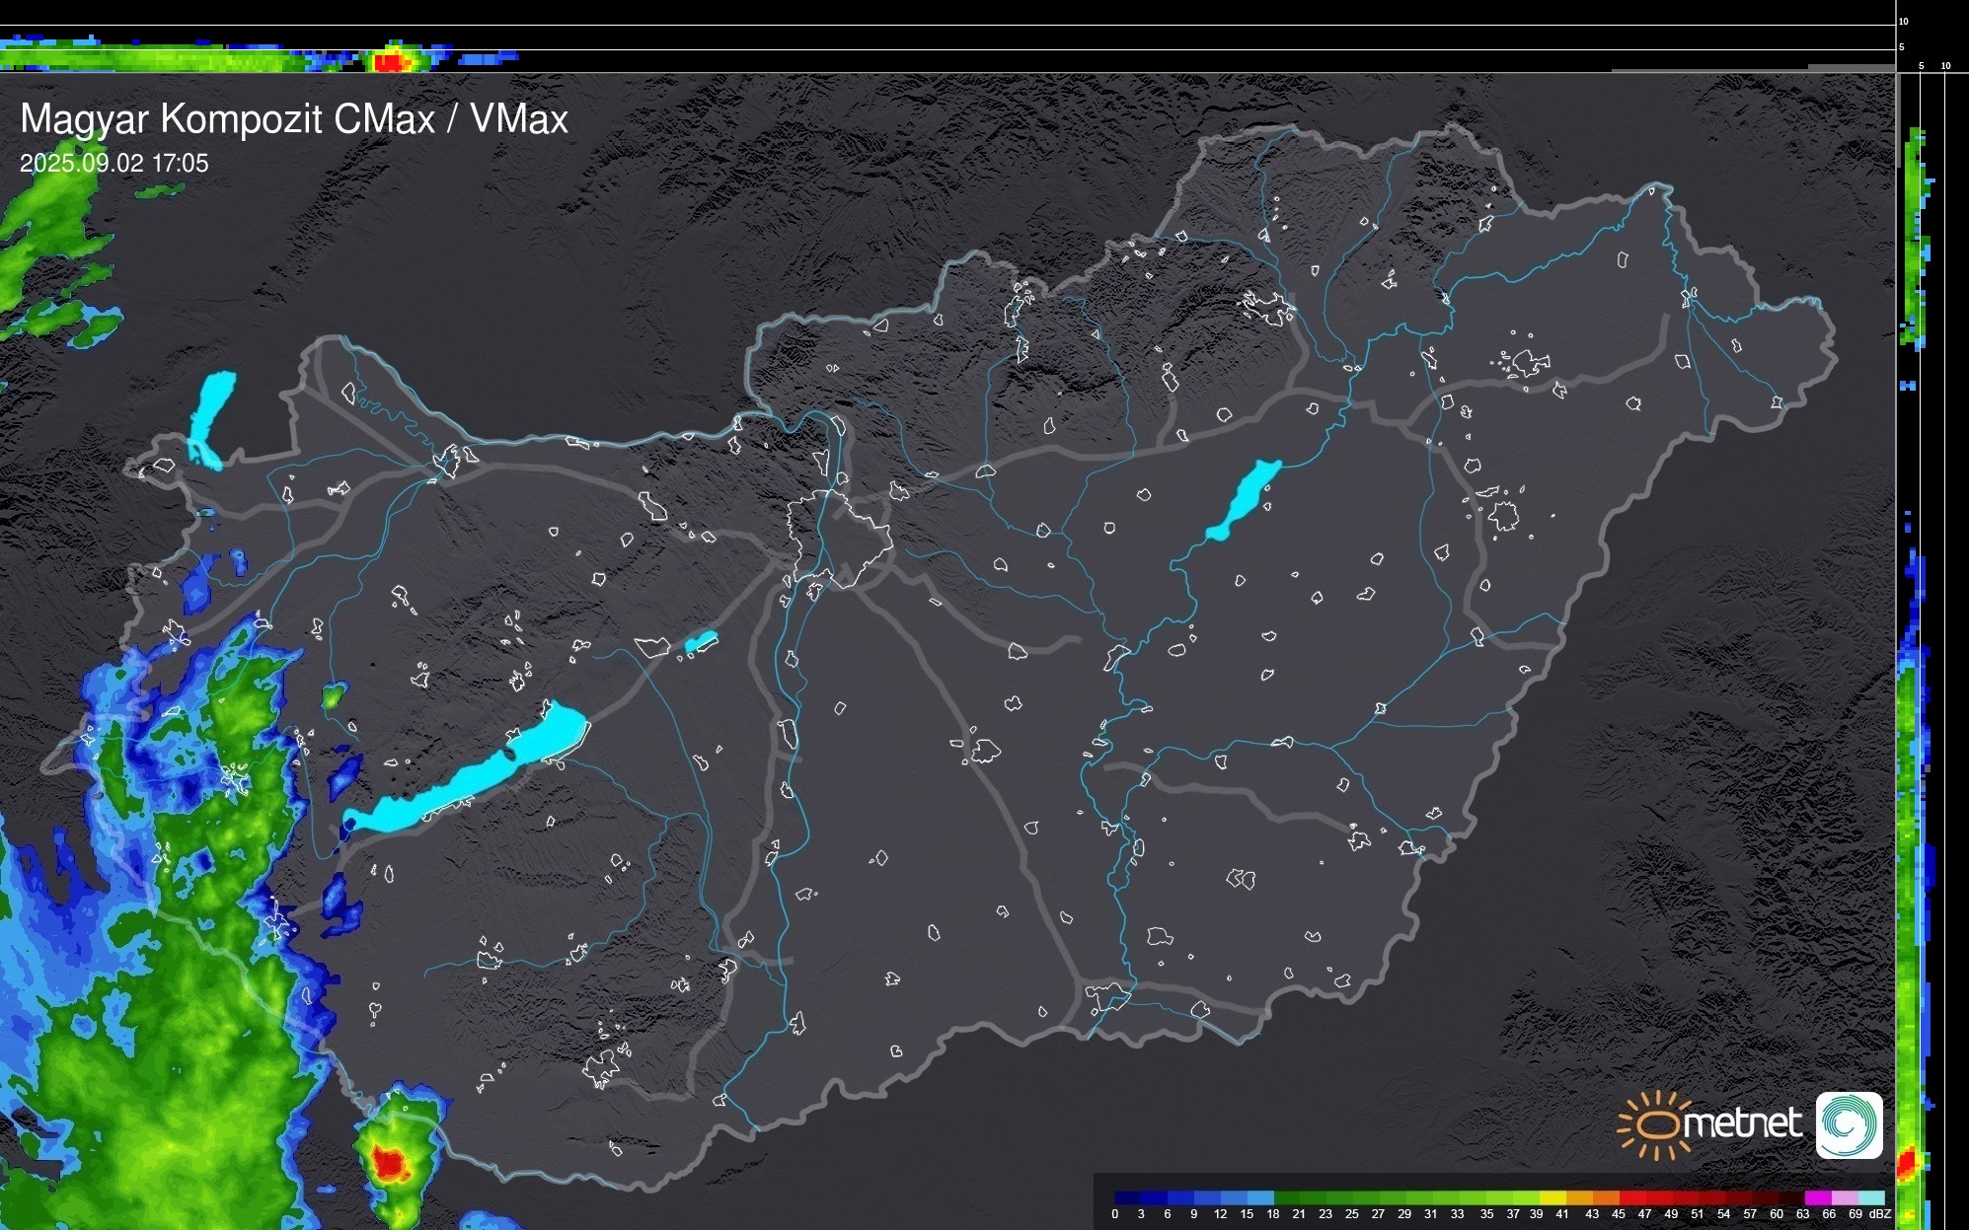
Task: Click the dBZ unit label on the legend
Action: (1880, 1214)
